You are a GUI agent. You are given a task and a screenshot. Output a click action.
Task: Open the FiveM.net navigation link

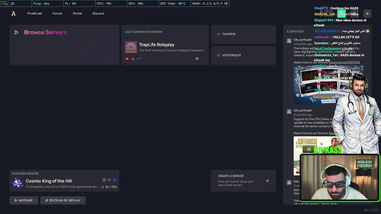(x=35, y=13)
